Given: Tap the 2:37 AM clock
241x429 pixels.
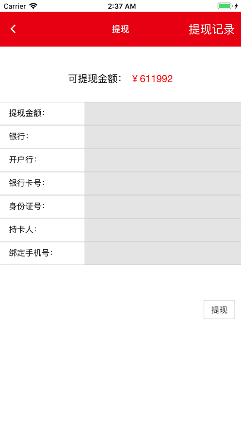Looking at the screenshot, I should pyautogui.click(x=122, y=6).
